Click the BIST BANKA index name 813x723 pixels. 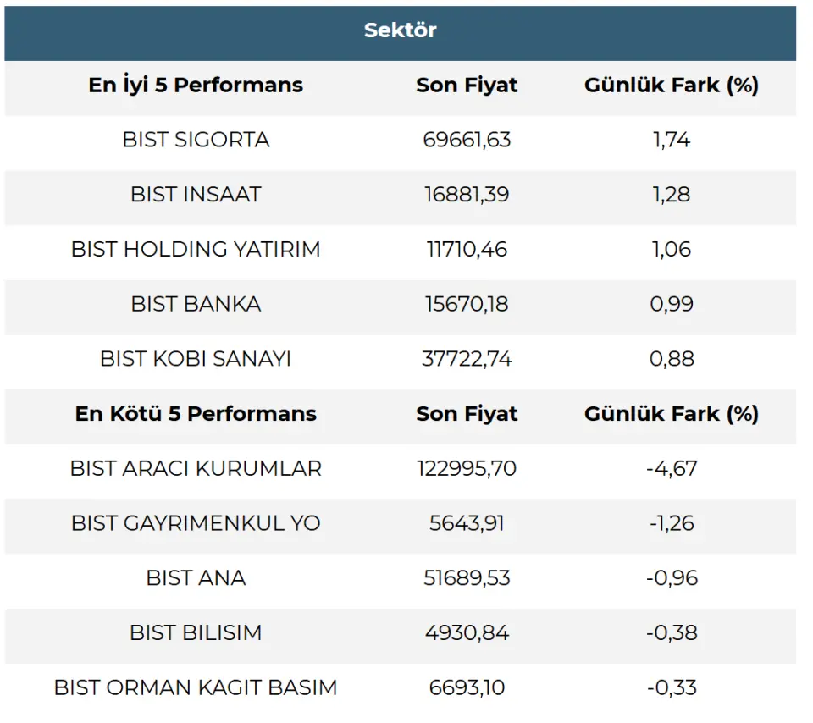click(196, 304)
